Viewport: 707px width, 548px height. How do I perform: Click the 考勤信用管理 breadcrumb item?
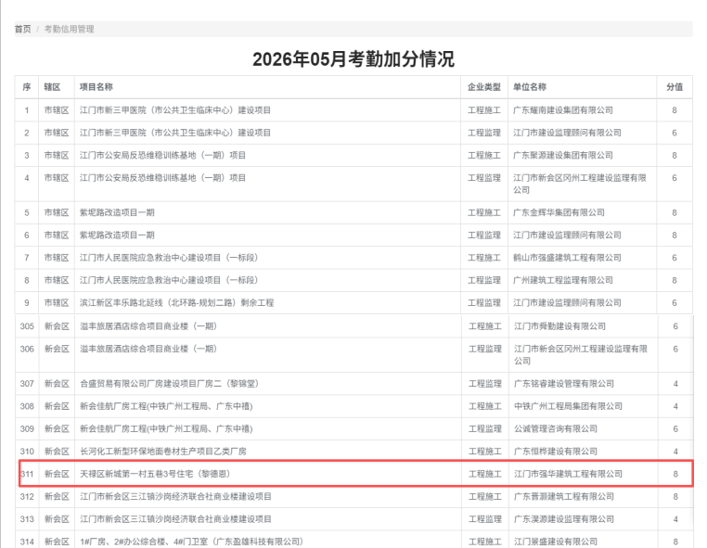pyautogui.click(x=69, y=30)
